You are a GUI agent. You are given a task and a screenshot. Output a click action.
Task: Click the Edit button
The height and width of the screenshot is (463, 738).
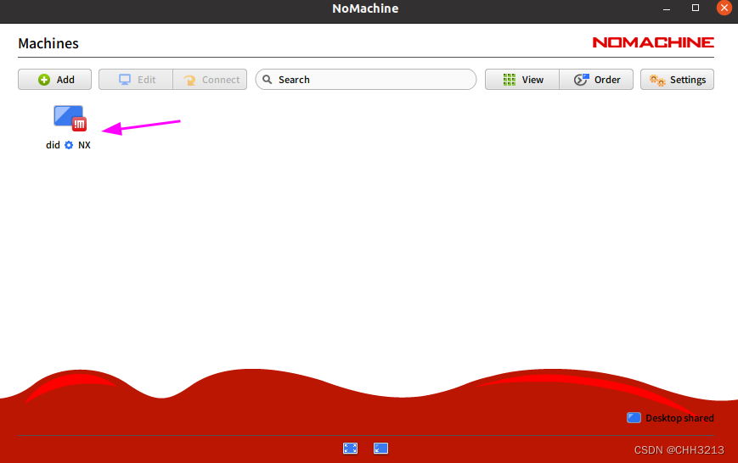coord(136,80)
